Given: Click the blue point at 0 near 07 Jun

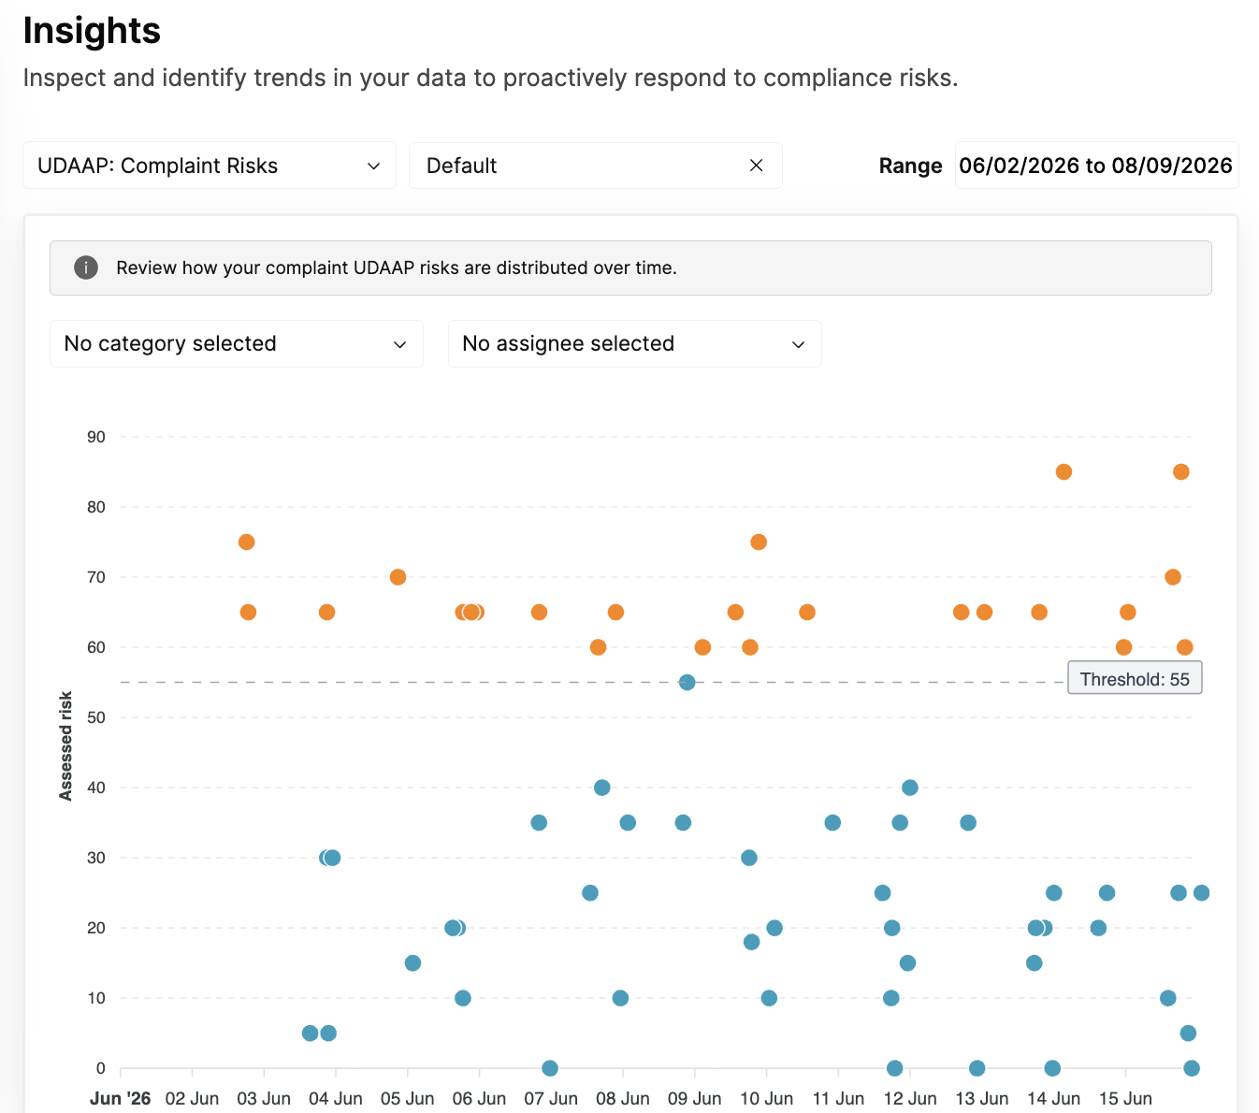Looking at the screenshot, I should [550, 1068].
